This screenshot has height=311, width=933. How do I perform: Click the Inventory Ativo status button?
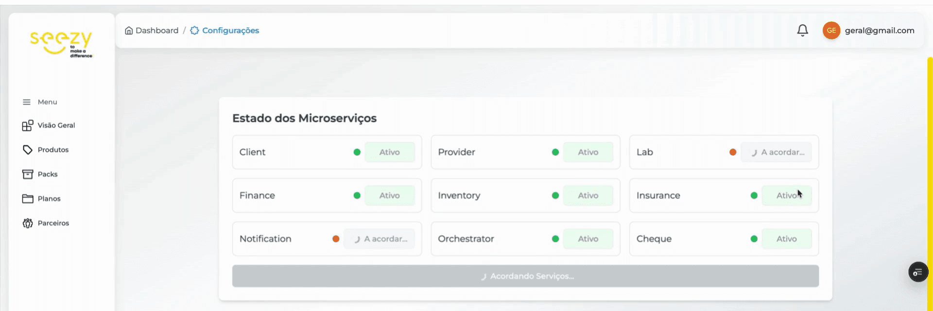[x=588, y=195]
